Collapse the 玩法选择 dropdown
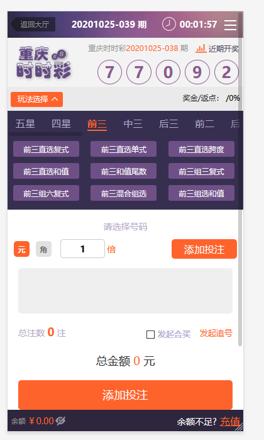This screenshot has width=264, height=440. 36,99
